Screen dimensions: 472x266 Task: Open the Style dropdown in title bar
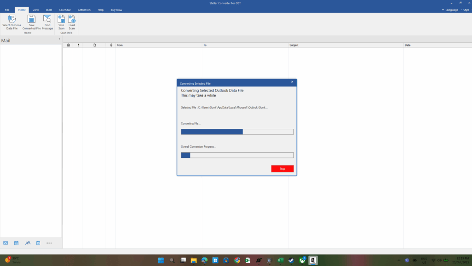pyautogui.click(x=466, y=10)
